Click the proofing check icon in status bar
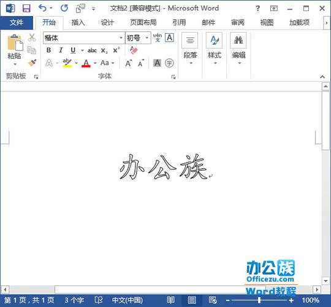 point(99,300)
